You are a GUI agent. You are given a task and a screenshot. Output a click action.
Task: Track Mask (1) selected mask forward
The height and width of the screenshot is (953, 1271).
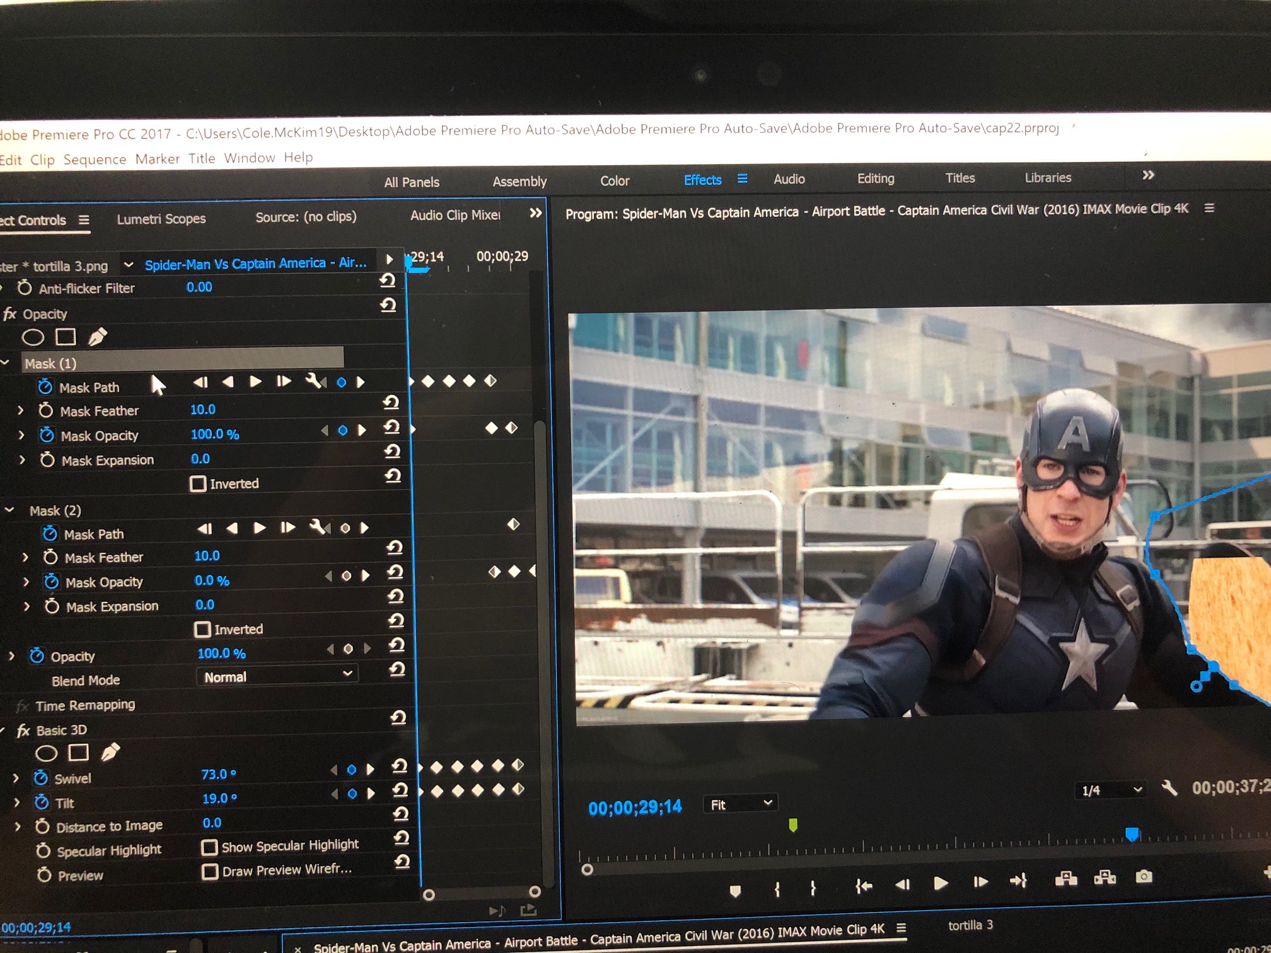tap(255, 381)
